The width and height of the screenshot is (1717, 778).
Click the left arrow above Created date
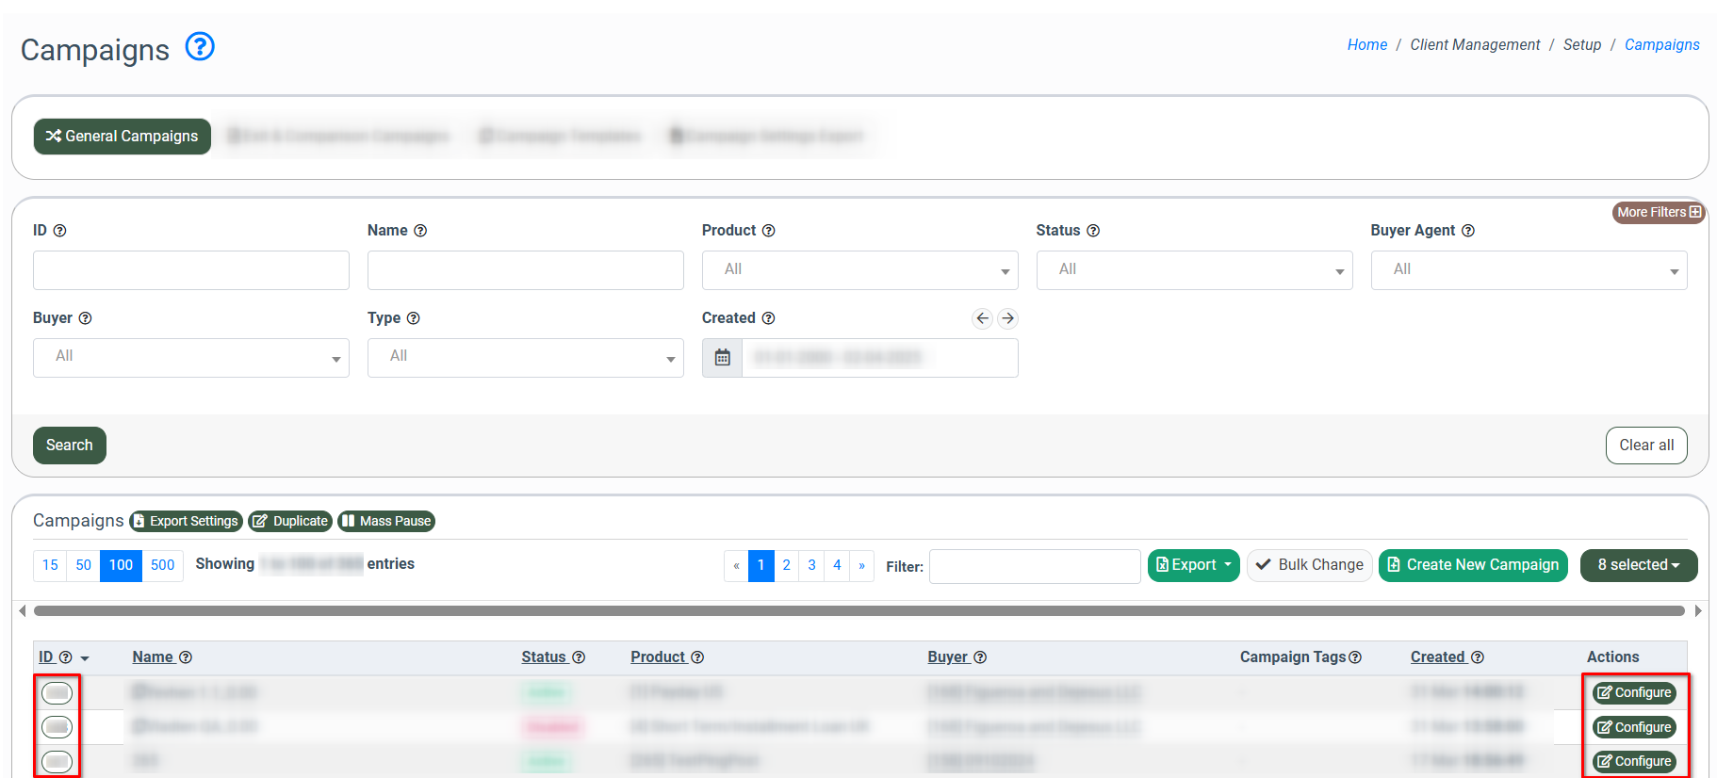[x=982, y=318]
